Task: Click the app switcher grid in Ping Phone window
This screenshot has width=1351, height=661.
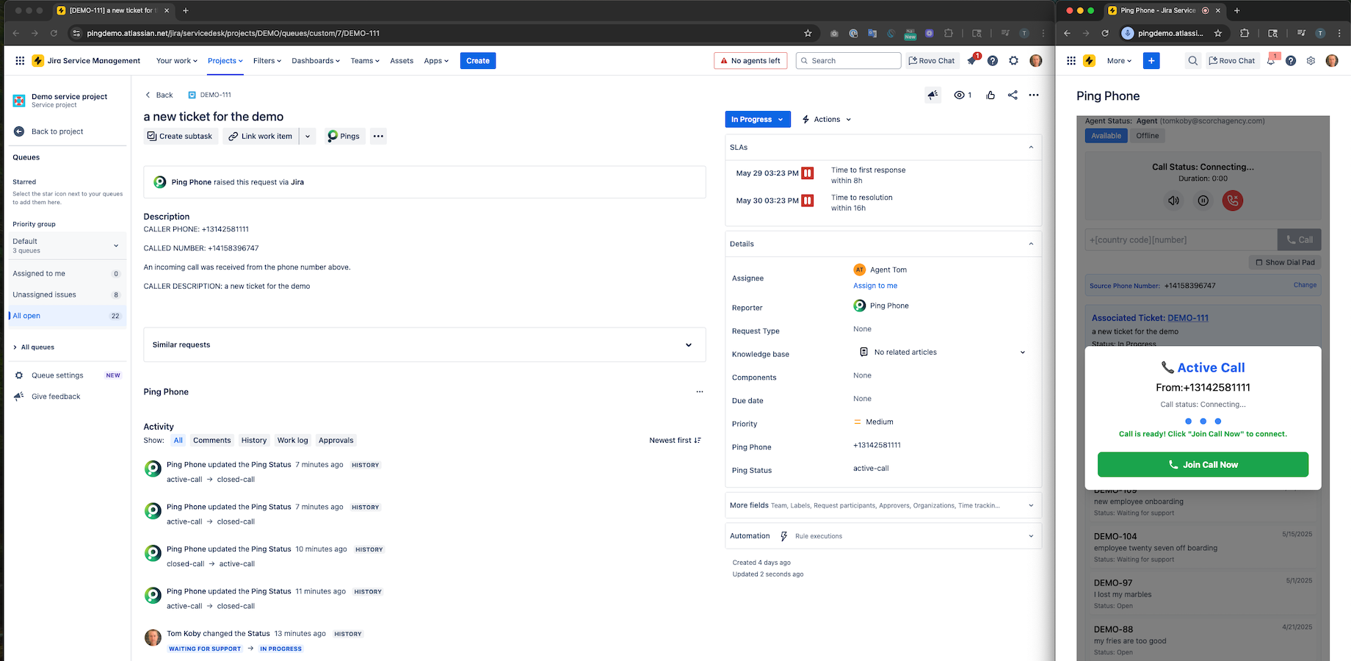Action: click(x=1071, y=61)
